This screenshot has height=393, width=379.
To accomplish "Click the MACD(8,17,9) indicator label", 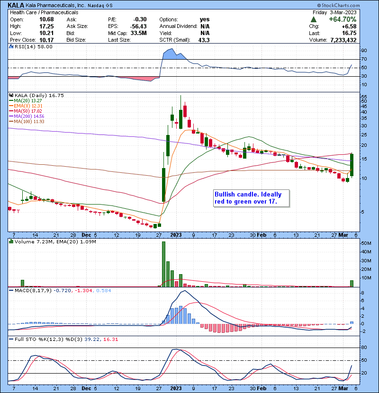I will pos(33,291).
